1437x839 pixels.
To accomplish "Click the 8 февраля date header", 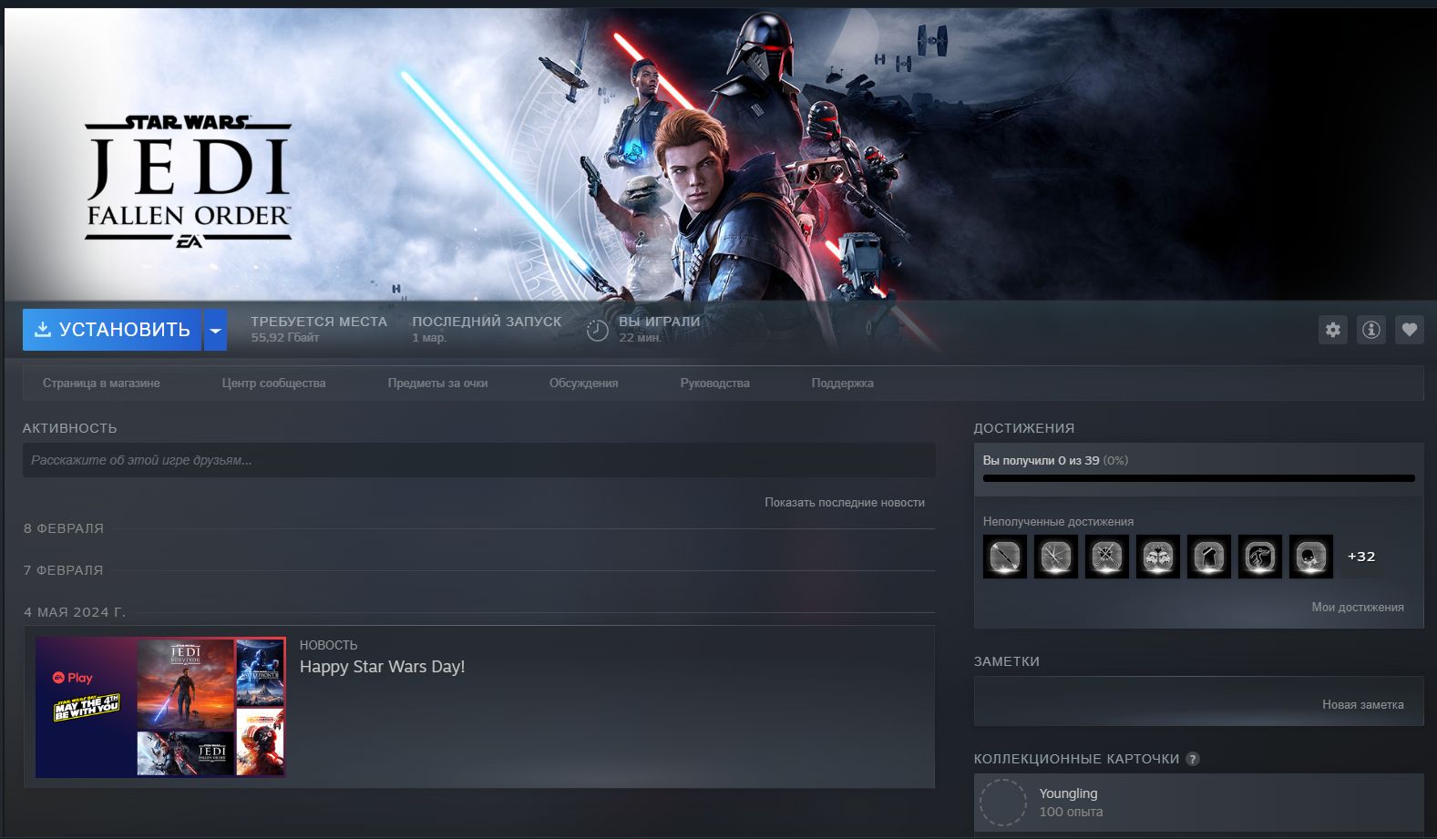I will 64,528.
